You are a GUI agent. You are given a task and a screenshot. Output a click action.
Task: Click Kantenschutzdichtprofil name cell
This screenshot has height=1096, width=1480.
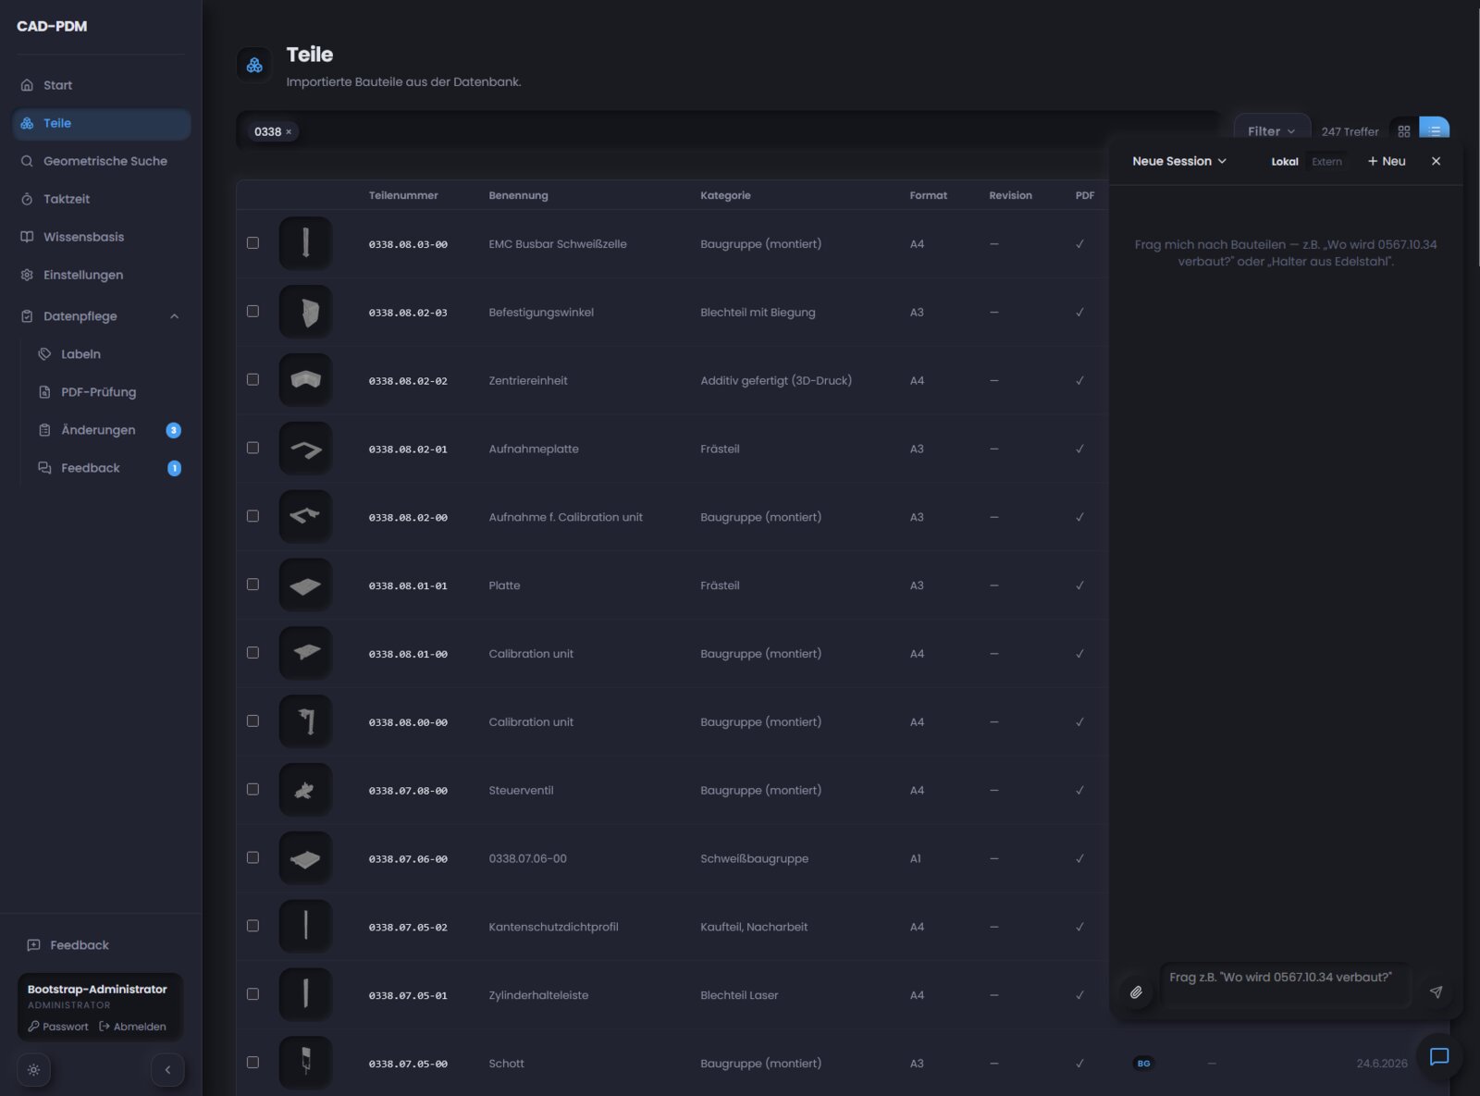[553, 927]
